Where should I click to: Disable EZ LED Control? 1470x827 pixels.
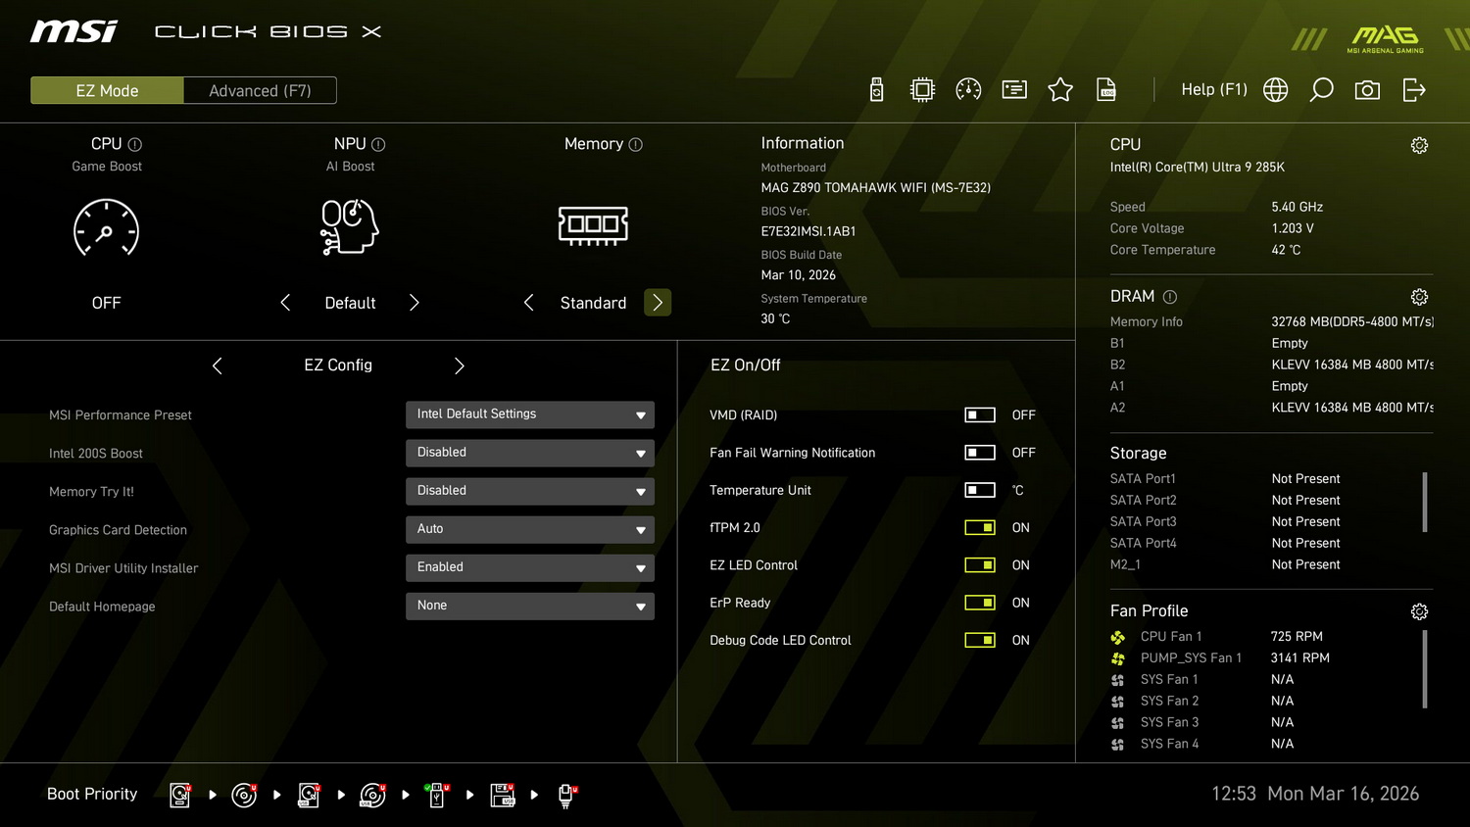pos(979,564)
